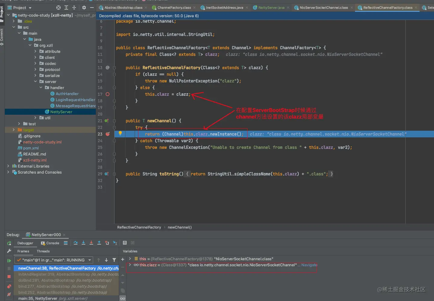Screen dimensions: 434x301
Task: Stop the debug session with red square
Action: coord(9,277)
